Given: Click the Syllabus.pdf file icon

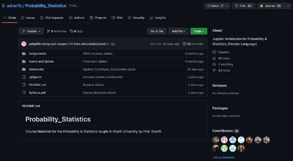Looking at the screenshot, I should point(24,93).
